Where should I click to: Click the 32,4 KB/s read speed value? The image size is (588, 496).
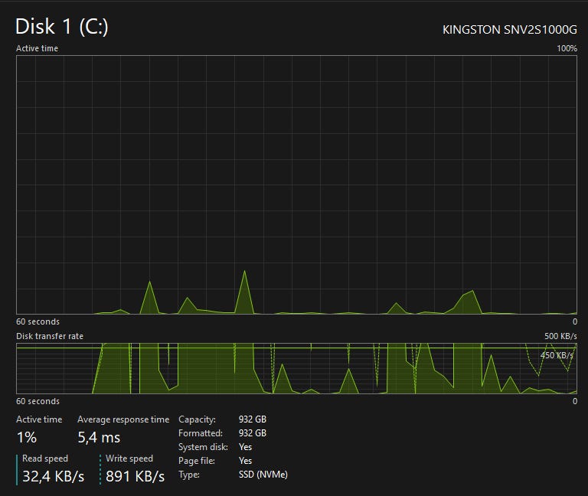tap(54, 477)
